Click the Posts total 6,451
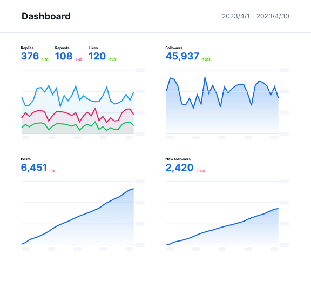The height and width of the screenshot is (281, 311). [34, 168]
